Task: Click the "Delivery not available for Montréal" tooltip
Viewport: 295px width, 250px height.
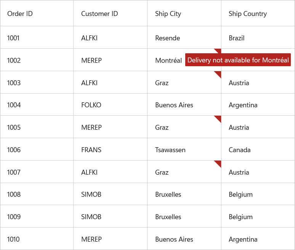Action: pyautogui.click(x=238, y=60)
